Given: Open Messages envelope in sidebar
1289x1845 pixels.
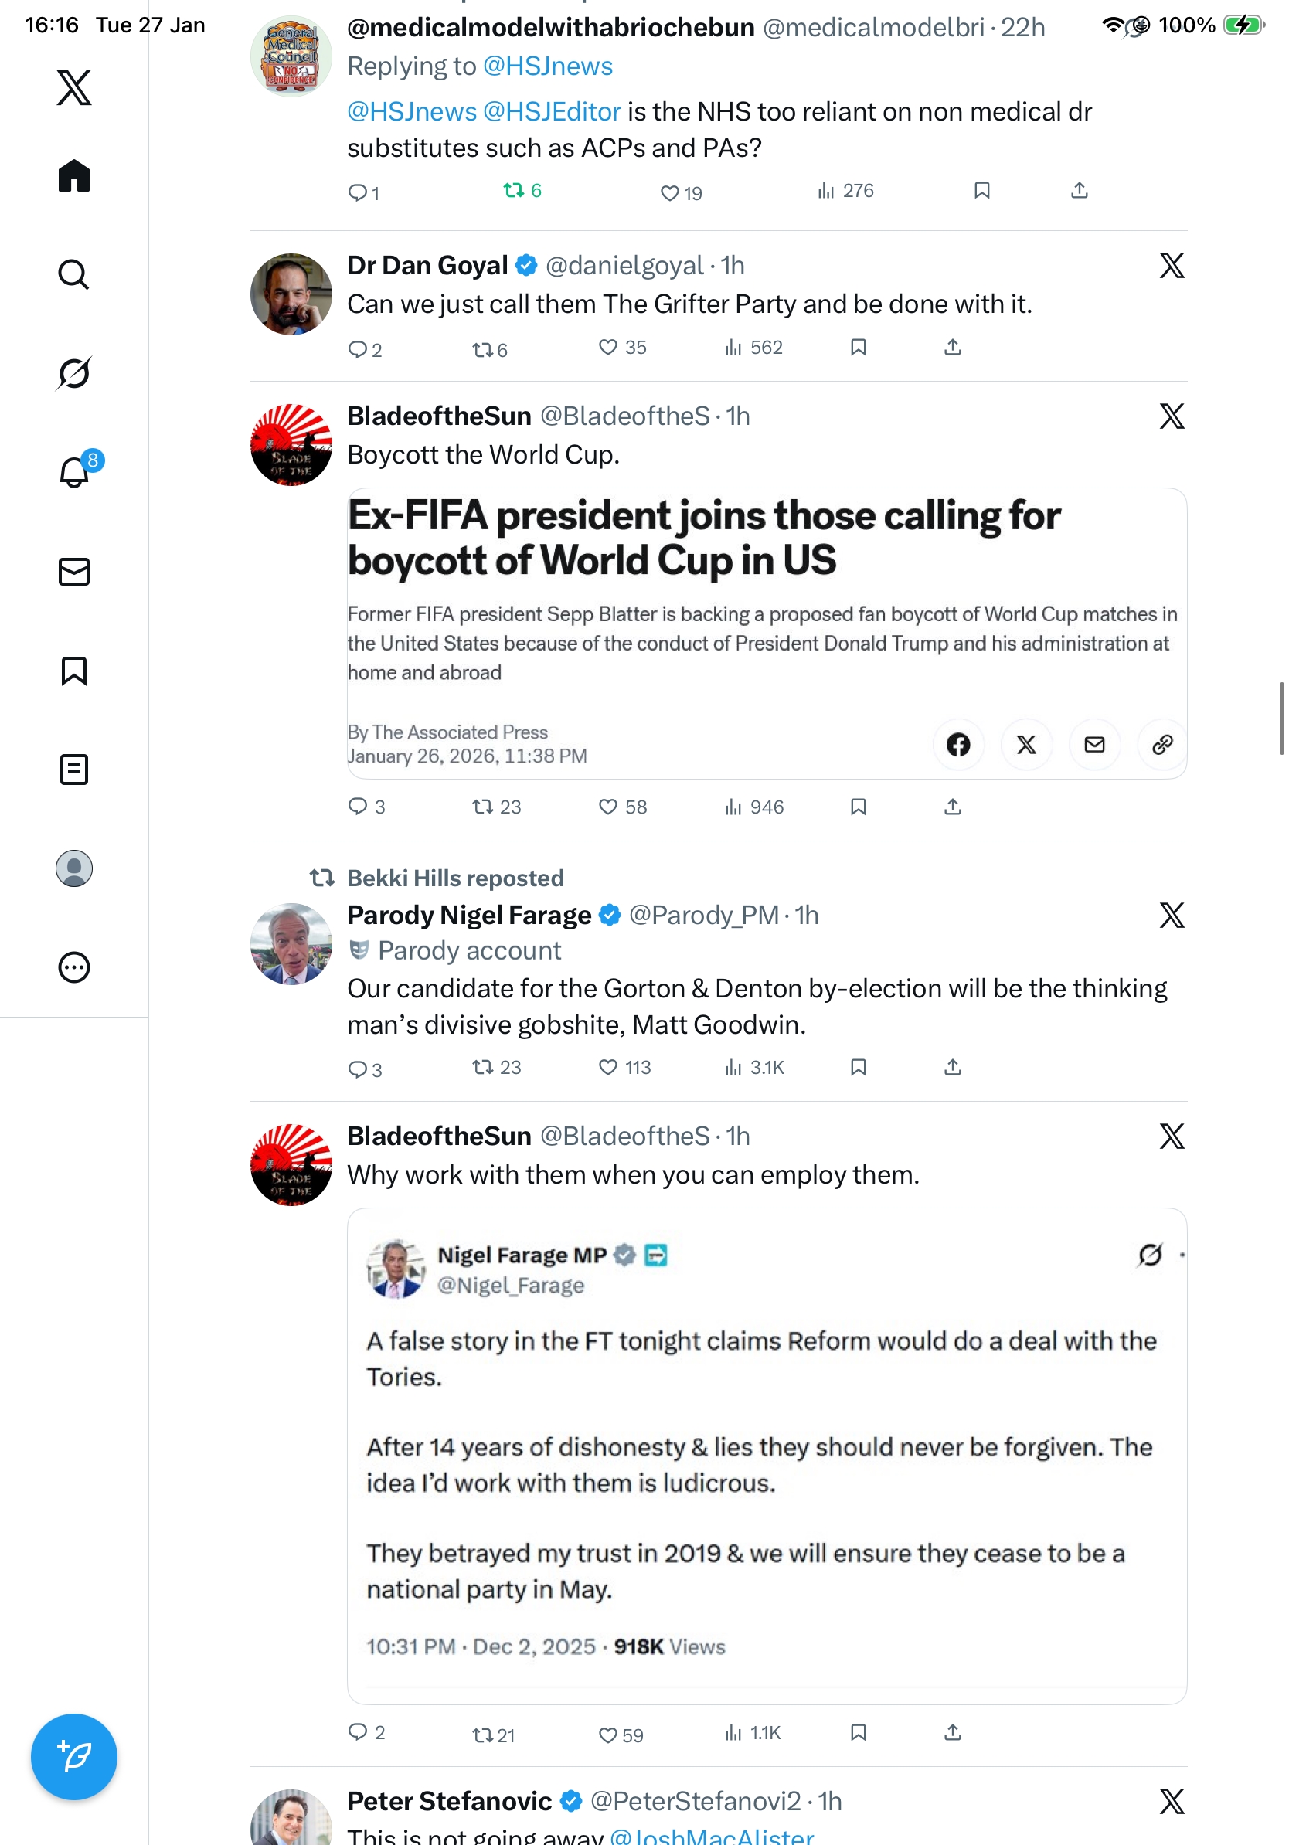Looking at the screenshot, I should 74,571.
